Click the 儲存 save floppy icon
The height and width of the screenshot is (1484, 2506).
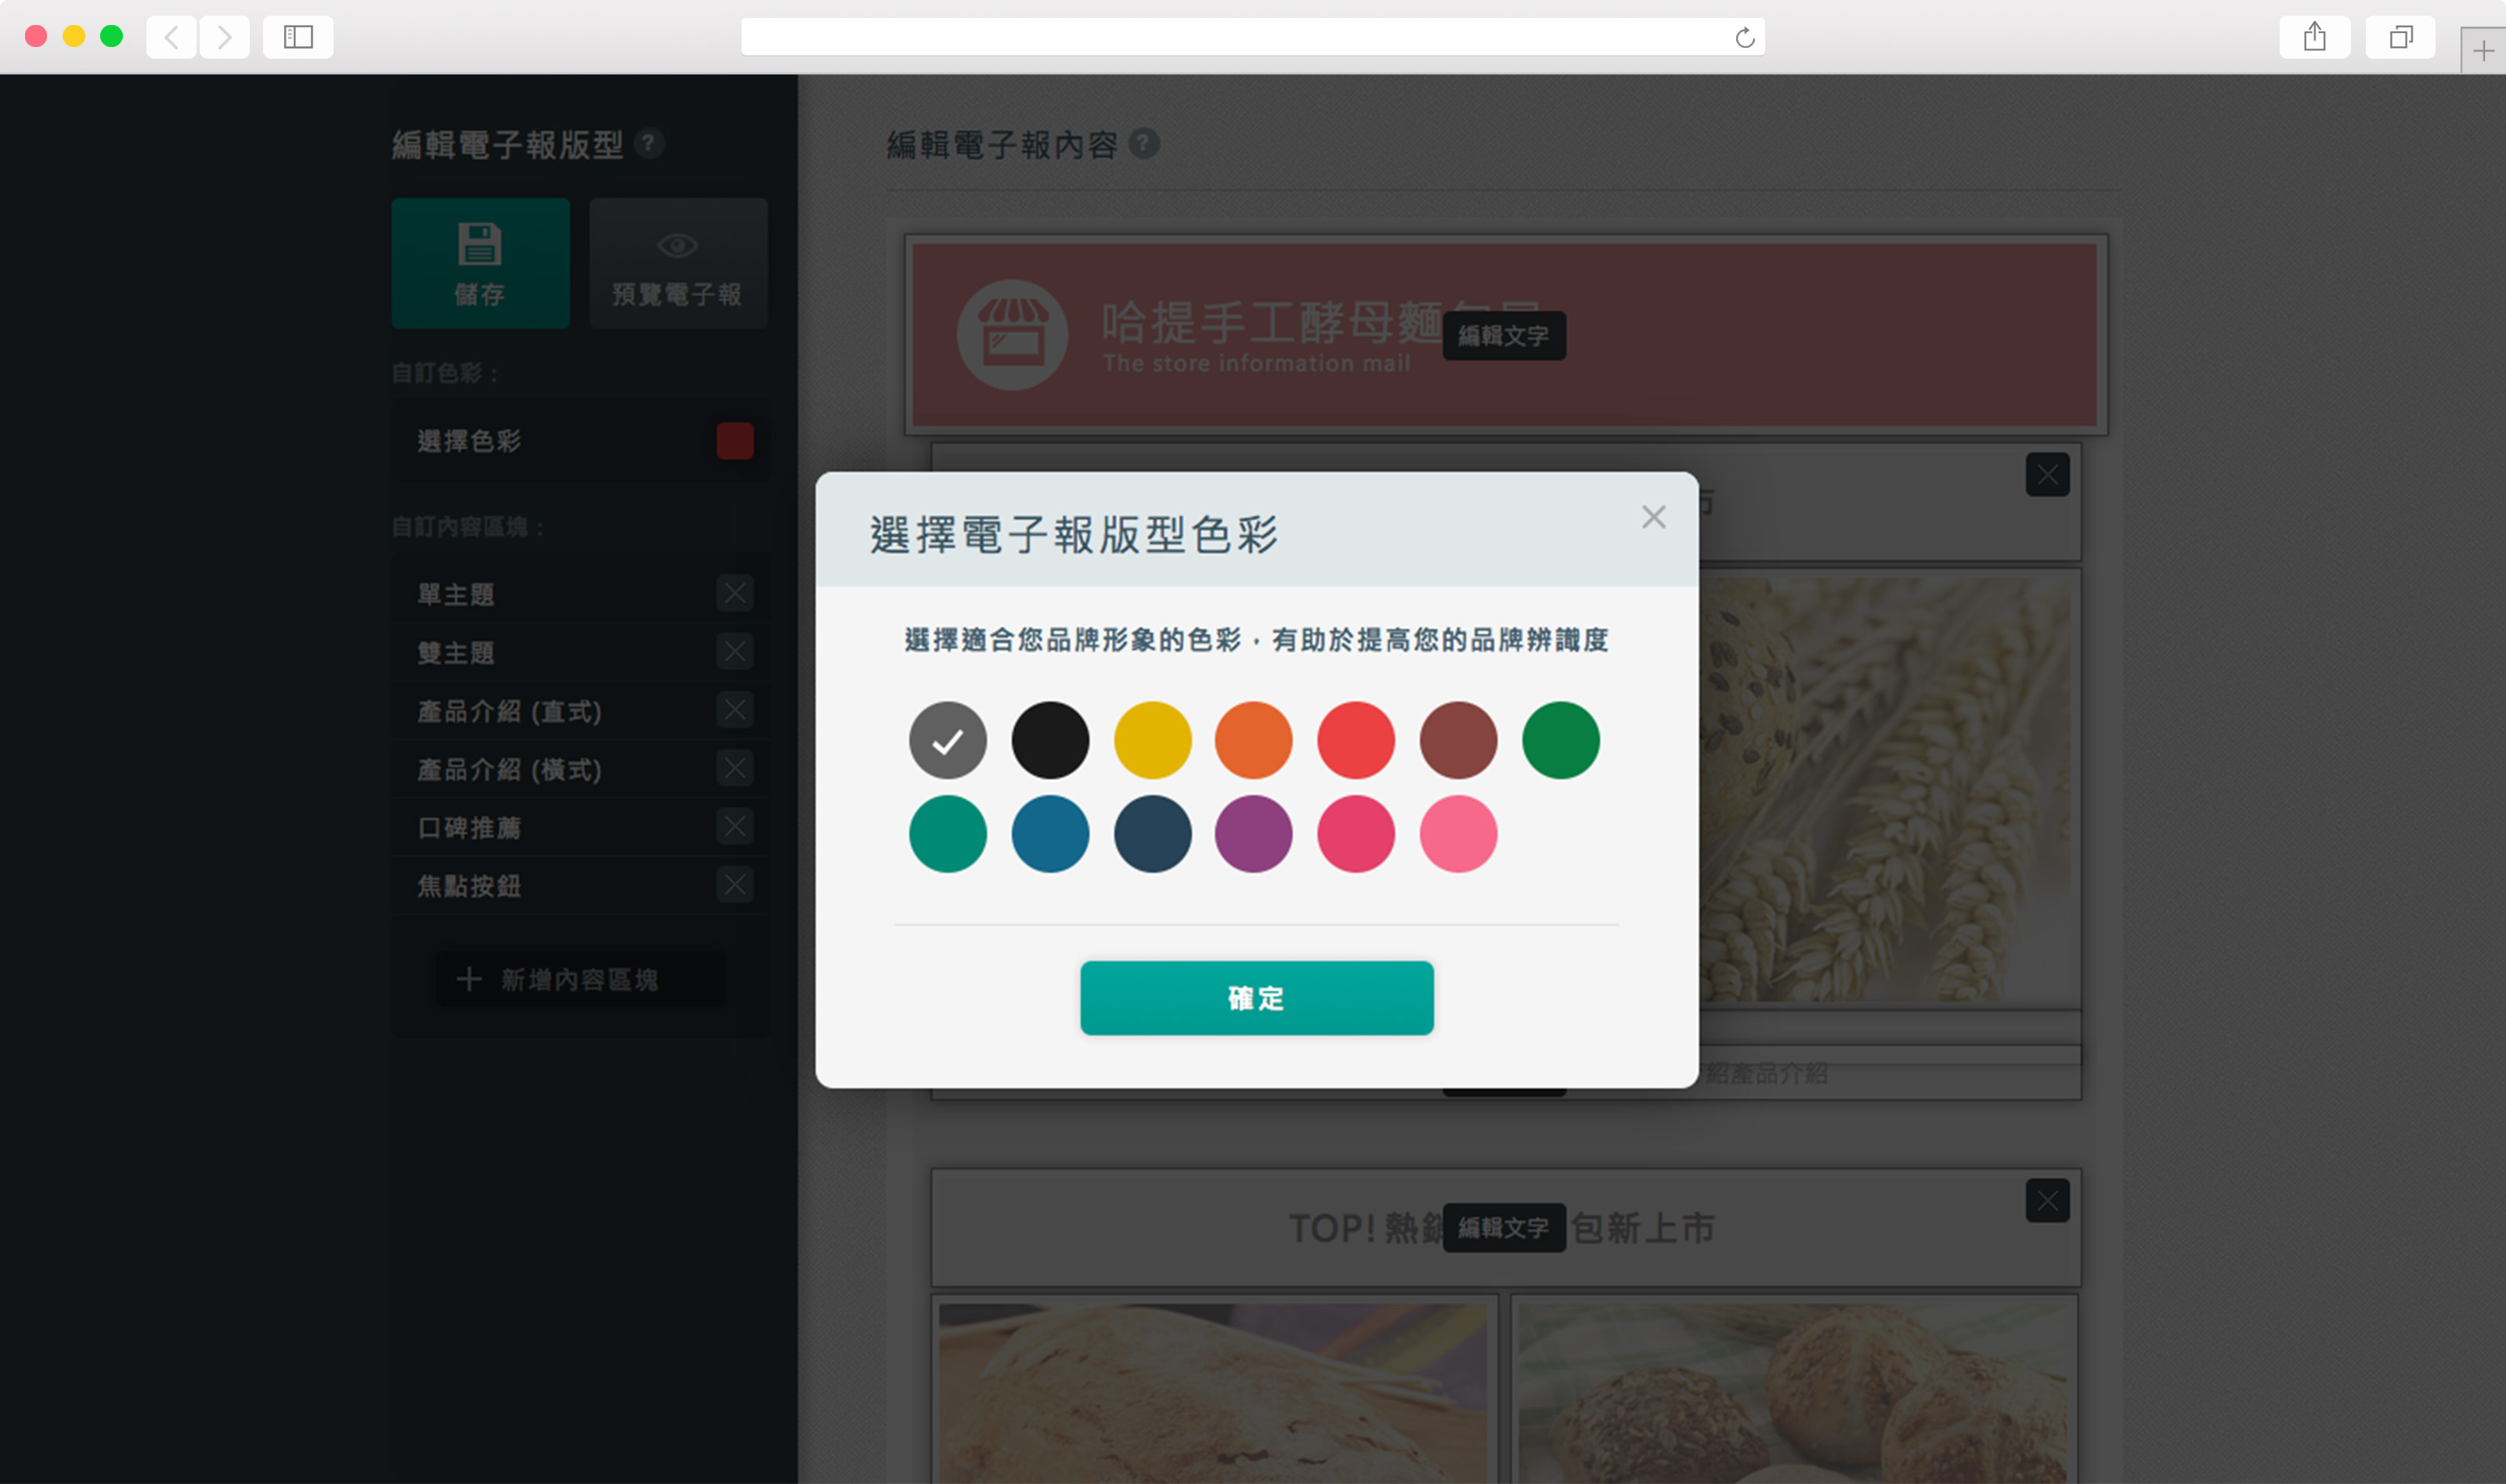(x=480, y=245)
